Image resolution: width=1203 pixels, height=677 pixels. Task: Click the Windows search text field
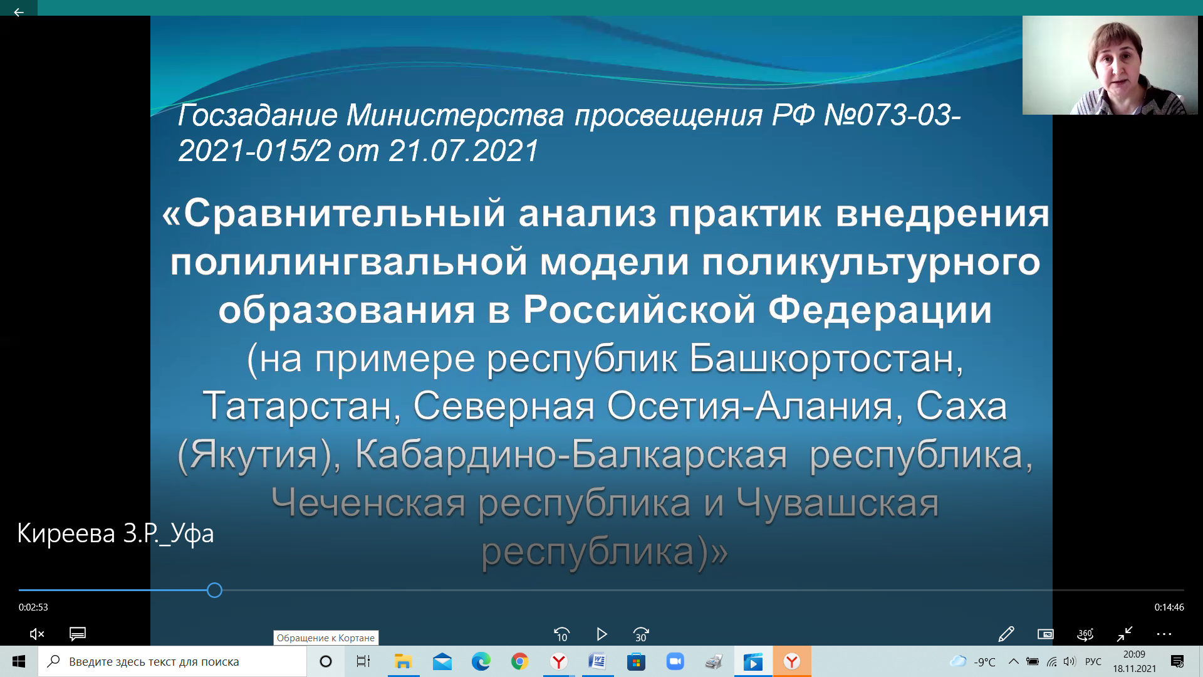(x=175, y=661)
